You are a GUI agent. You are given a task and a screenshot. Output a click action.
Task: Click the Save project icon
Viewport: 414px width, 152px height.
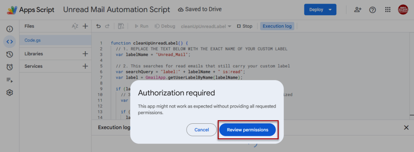click(x=121, y=26)
